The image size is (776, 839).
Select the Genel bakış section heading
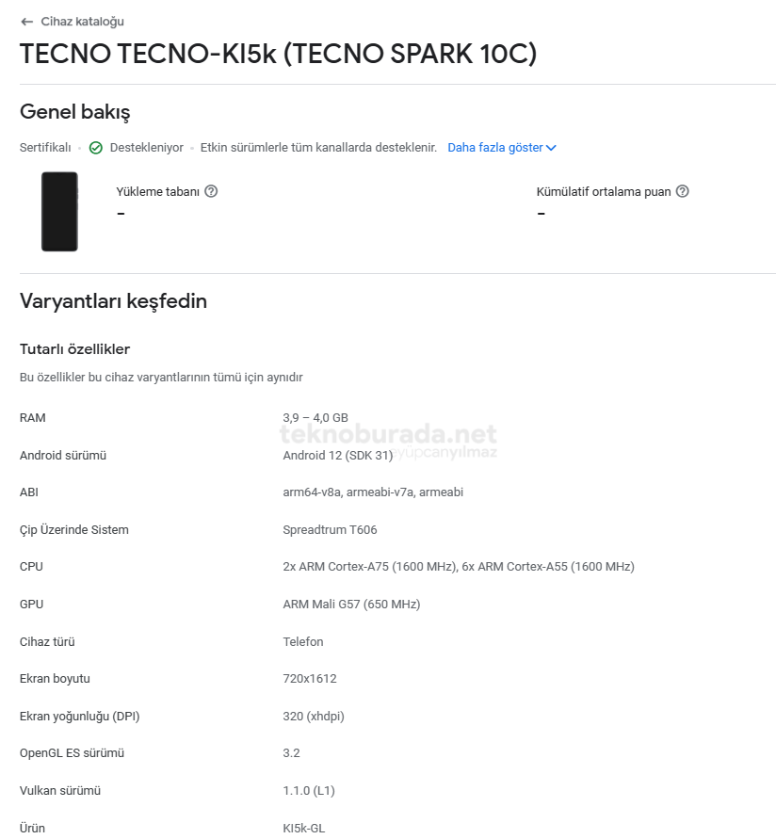coord(75,112)
